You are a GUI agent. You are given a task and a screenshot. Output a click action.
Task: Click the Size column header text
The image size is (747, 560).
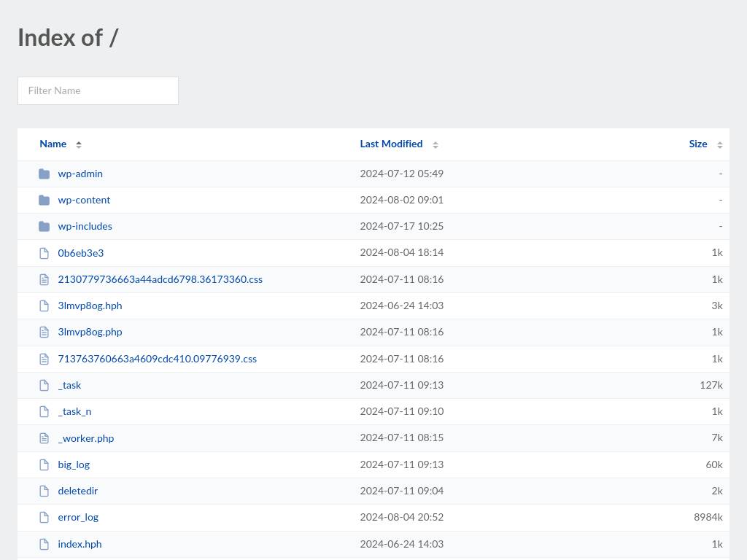tap(697, 144)
